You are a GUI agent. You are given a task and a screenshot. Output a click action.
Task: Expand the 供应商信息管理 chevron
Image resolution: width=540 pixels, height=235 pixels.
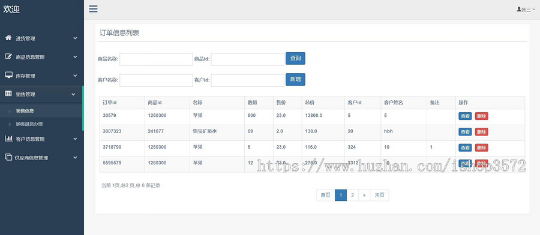(75, 158)
